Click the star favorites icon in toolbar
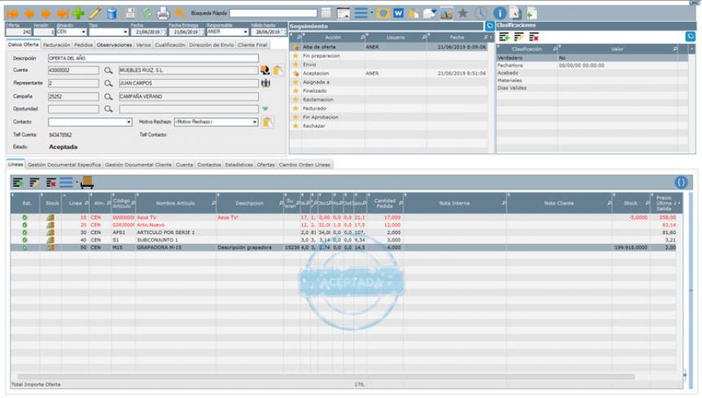The image size is (702, 398). point(463,13)
